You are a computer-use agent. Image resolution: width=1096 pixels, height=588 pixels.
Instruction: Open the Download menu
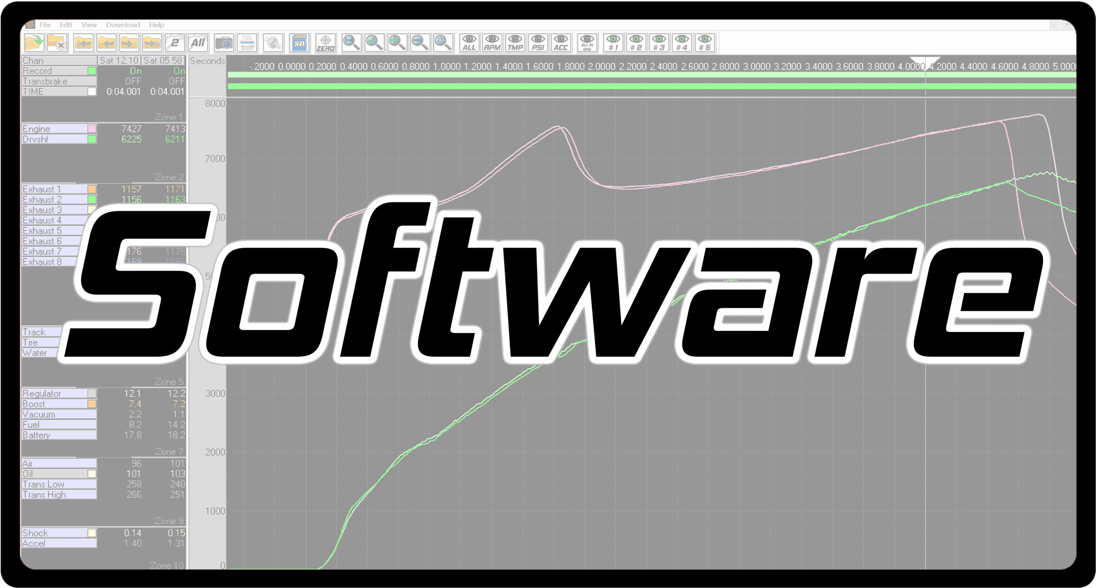point(123,25)
